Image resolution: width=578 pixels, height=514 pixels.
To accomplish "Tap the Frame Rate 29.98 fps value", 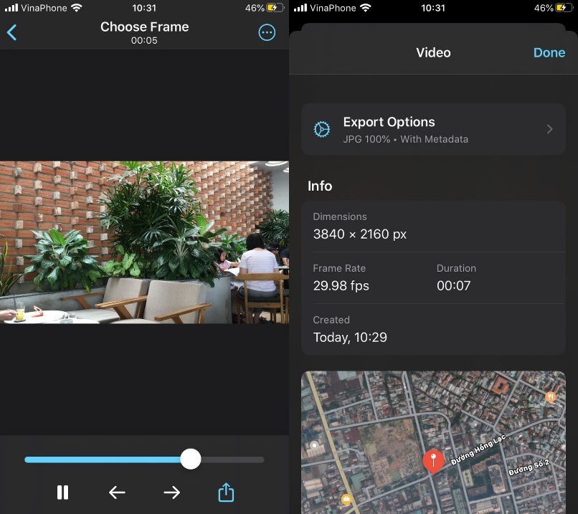I will tap(341, 286).
